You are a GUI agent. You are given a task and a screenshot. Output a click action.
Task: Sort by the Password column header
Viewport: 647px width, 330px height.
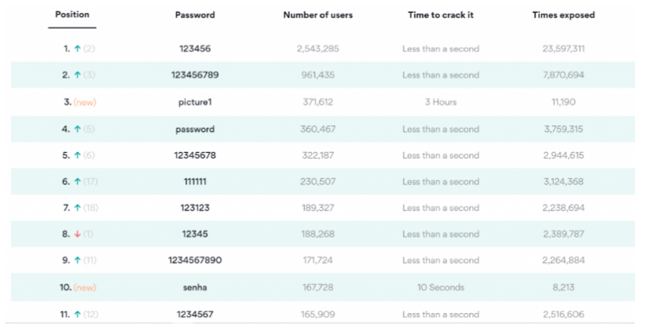tap(195, 15)
